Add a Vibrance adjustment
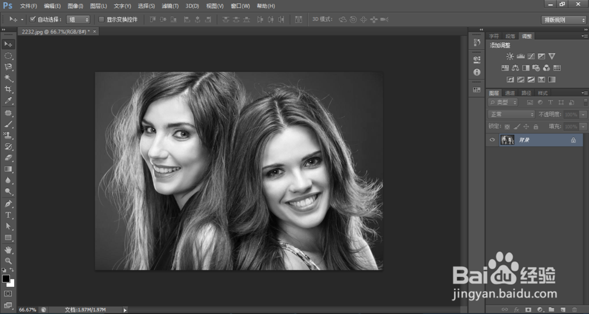The width and height of the screenshot is (589, 314). point(552,56)
